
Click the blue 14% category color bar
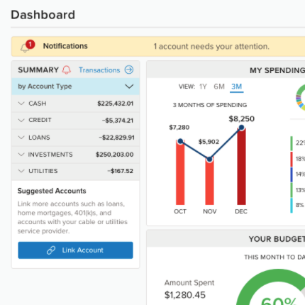[x=292, y=174]
